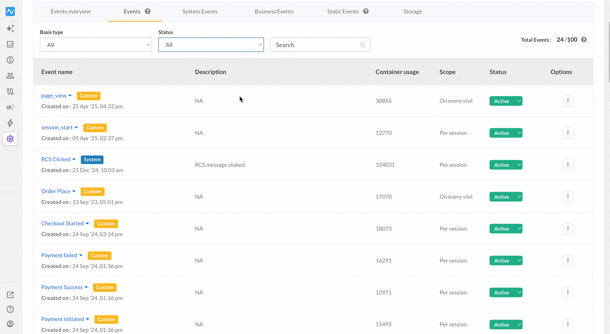Open the AI sparkle icon in sidebar
This screenshot has height=334, width=610.
(10, 29)
